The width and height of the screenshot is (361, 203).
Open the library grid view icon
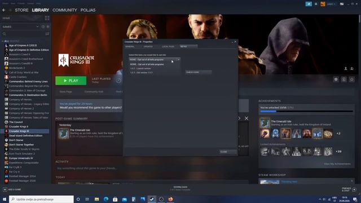(47, 18)
